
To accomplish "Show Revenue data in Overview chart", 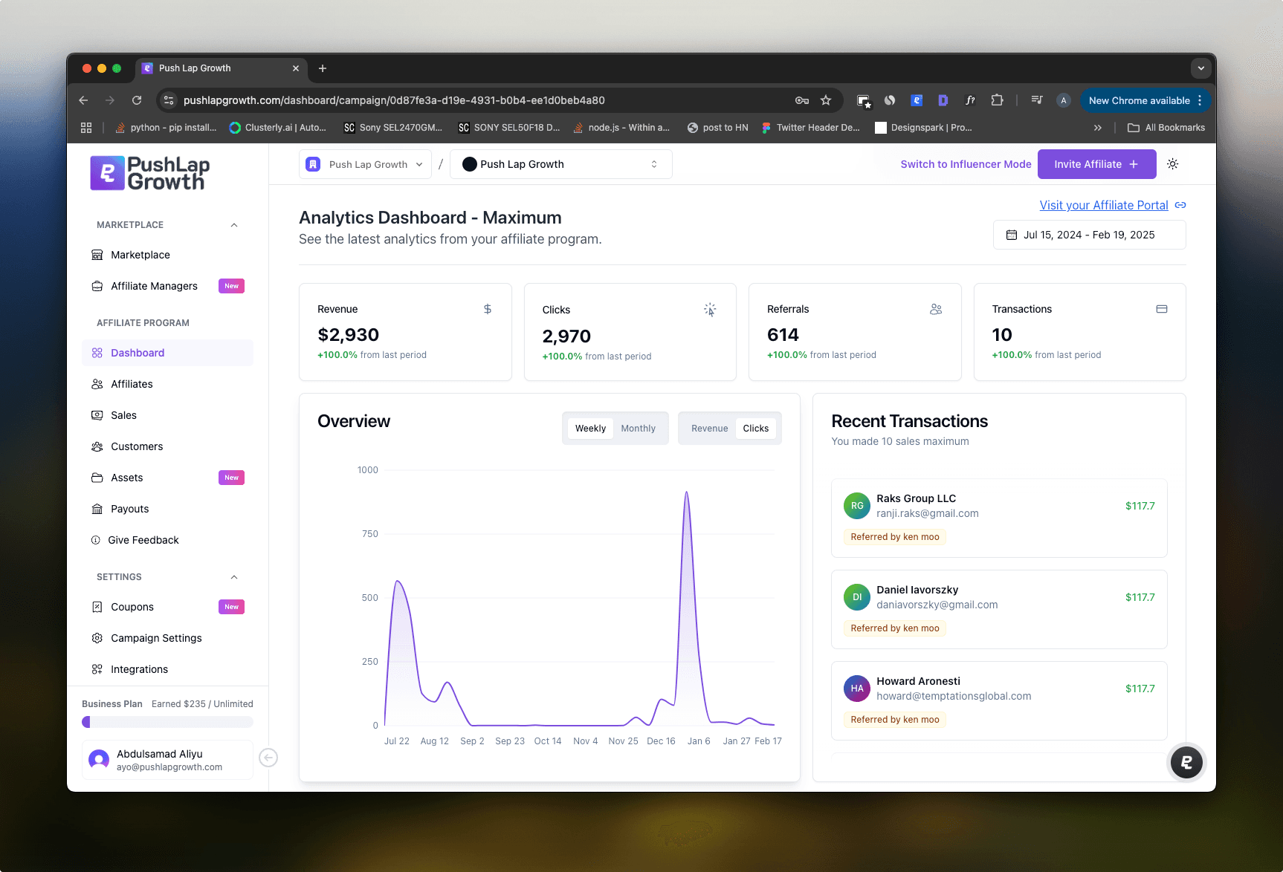I will (709, 429).
